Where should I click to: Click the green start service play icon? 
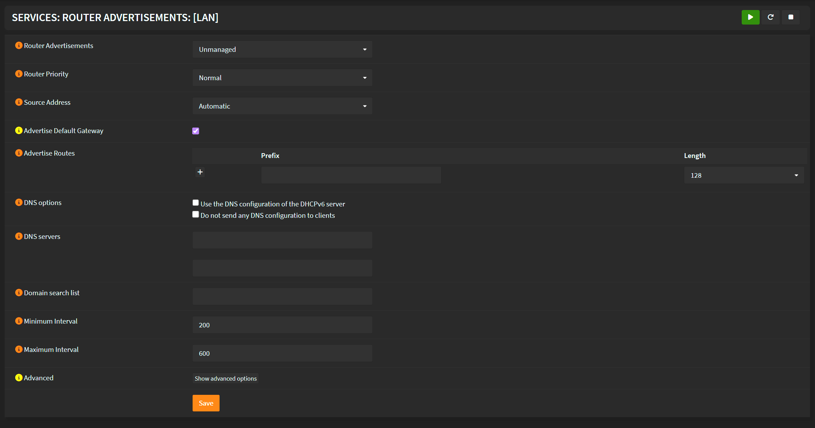[x=750, y=17]
